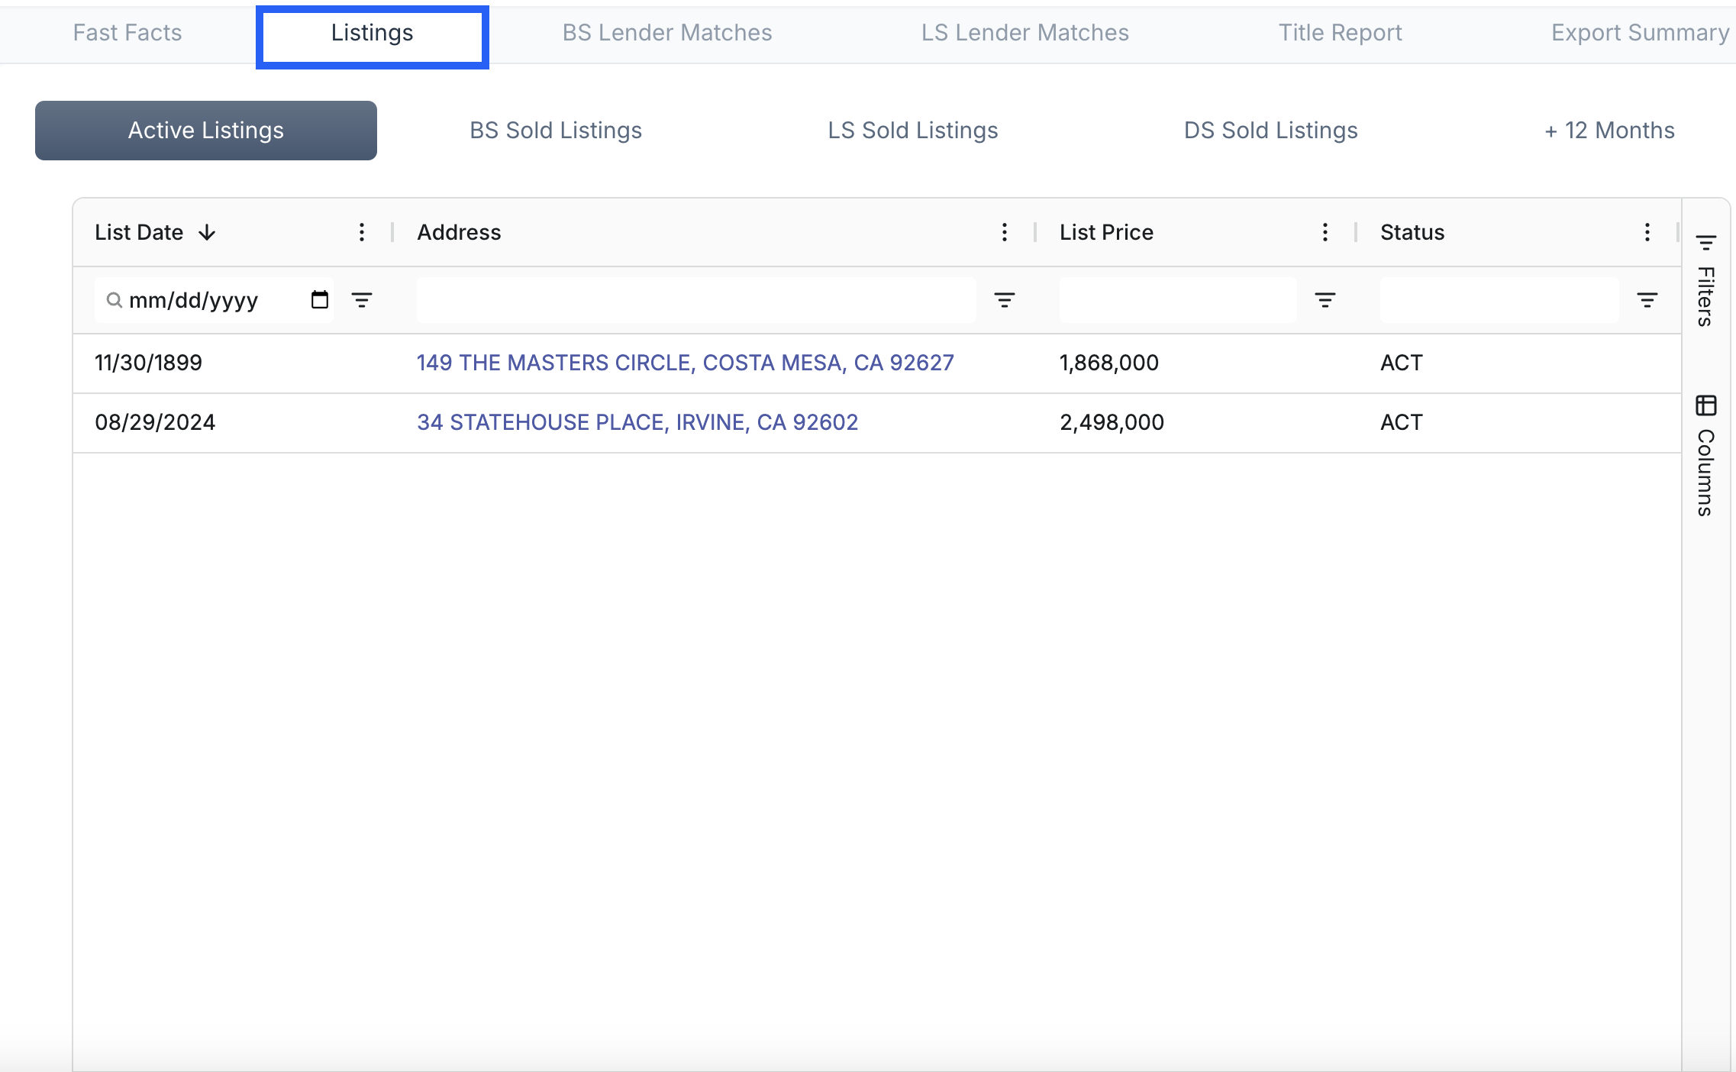Open the Filters side panel
This screenshot has height=1072, width=1736.
(x=1705, y=280)
